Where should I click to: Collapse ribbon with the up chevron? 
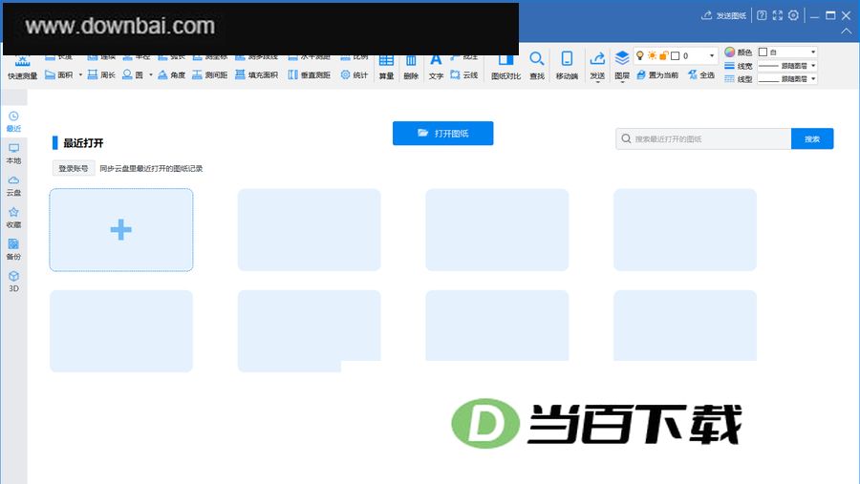pos(847,32)
